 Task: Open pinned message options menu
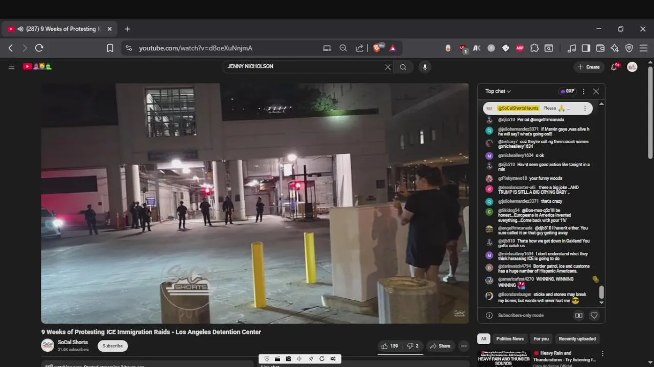click(x=585, y=108)
